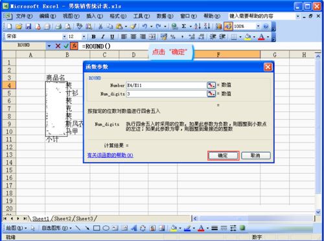The width and height of the screenshot is (324, 241).
Task: Click the fill color bucket on formatting toolbar
Action: pyautogui.click(x=248, y=37)
